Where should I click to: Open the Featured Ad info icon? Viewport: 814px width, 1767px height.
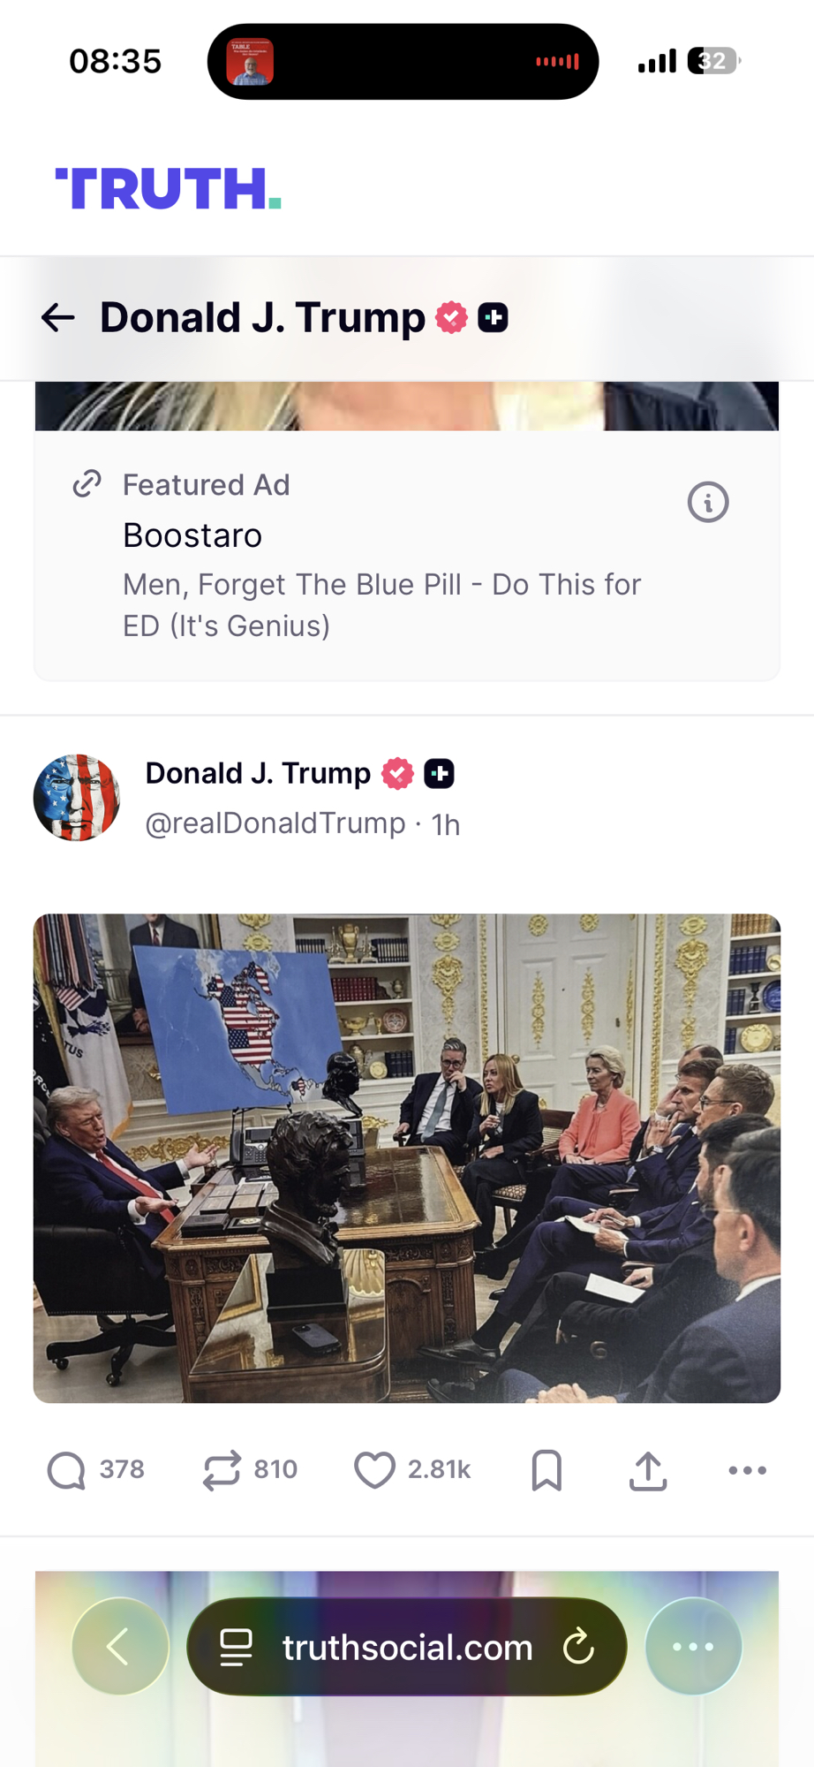[x=708, y=503]
